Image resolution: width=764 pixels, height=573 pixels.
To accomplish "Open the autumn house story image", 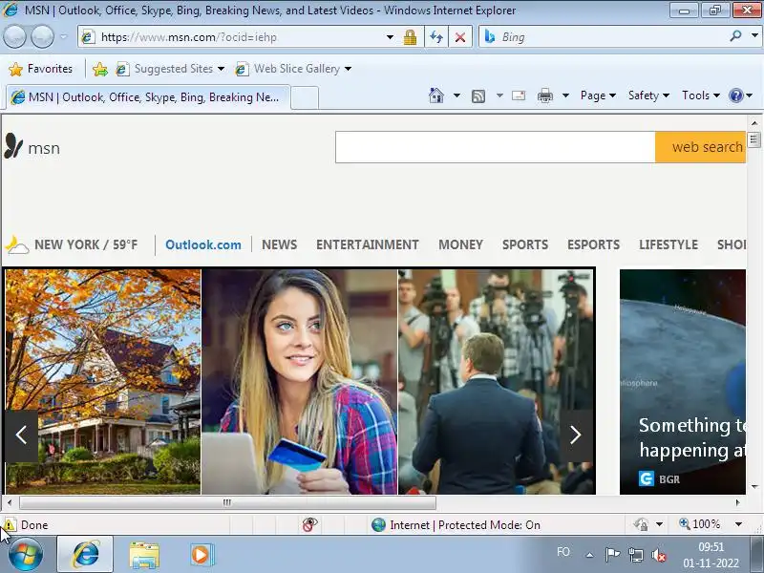I will click(x=103, y=381).
